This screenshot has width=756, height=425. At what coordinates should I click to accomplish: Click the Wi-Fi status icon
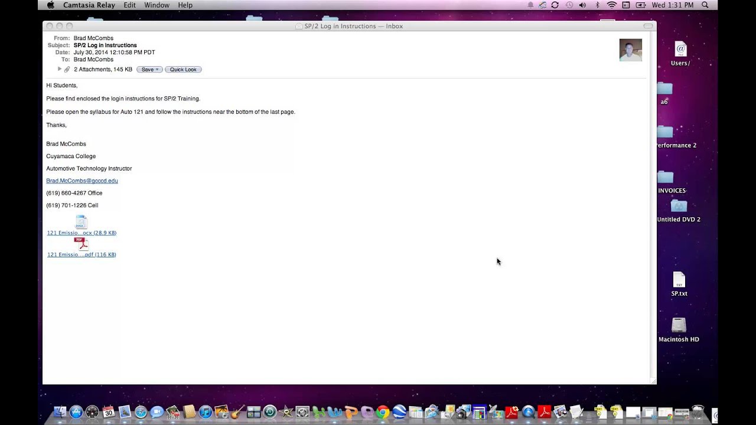(x=611, y=5)
